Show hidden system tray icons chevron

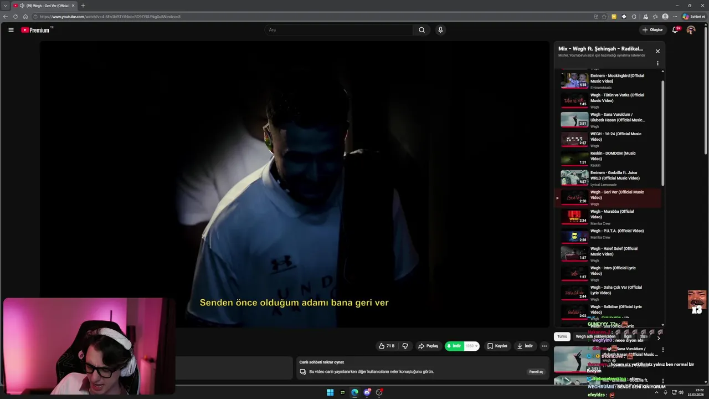tap(656, 392)
